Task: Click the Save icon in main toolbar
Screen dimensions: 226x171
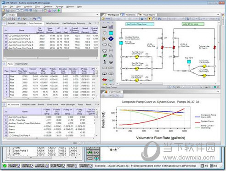Action: click(x=8, y=11)
